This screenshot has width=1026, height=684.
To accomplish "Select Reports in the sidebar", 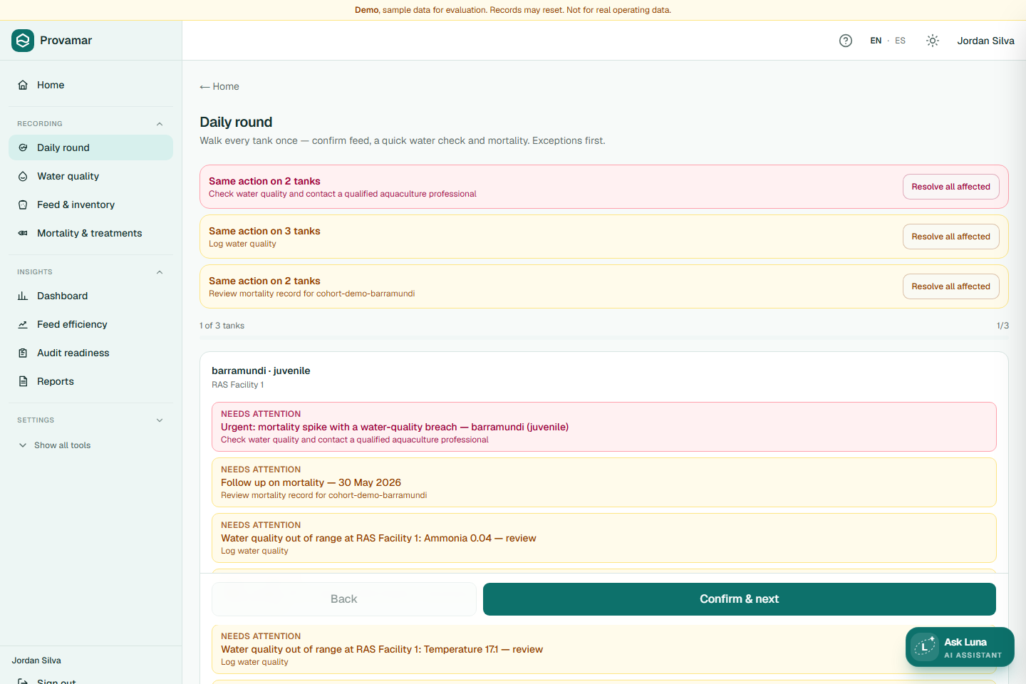I will pos(90,381).
